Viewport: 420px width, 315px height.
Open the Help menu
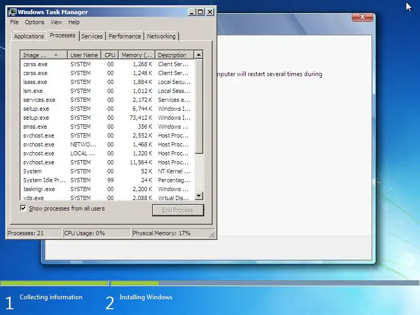(x=73, y=22)
